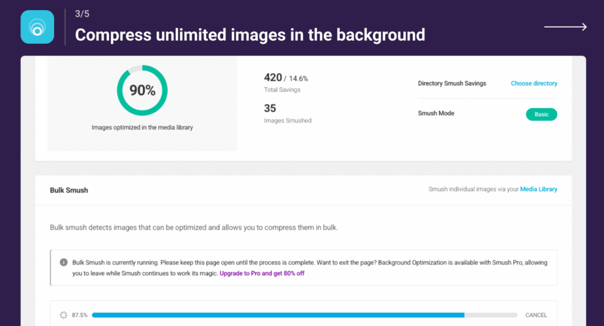Click the 87.5% progress text
This screenshot has height=326, width=604.
click(x=80, y=315)
